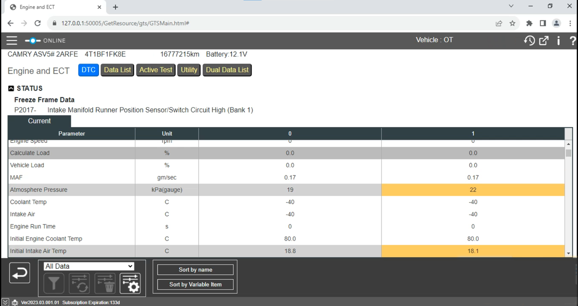Click the highlighted value 18.1
Screen dimensions: 578x306
tap(473, 251)
